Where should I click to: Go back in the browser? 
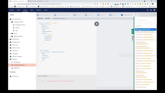point(10,4)
